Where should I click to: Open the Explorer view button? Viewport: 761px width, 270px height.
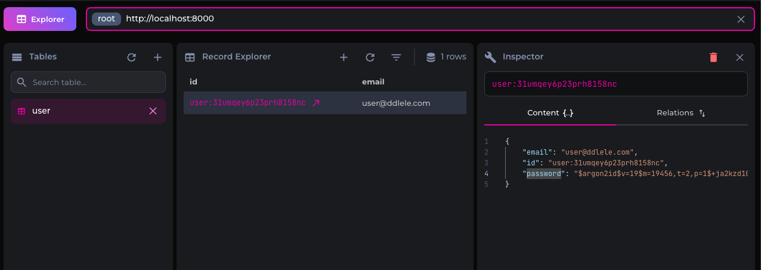pyautogui.click(x=40, y=19)
